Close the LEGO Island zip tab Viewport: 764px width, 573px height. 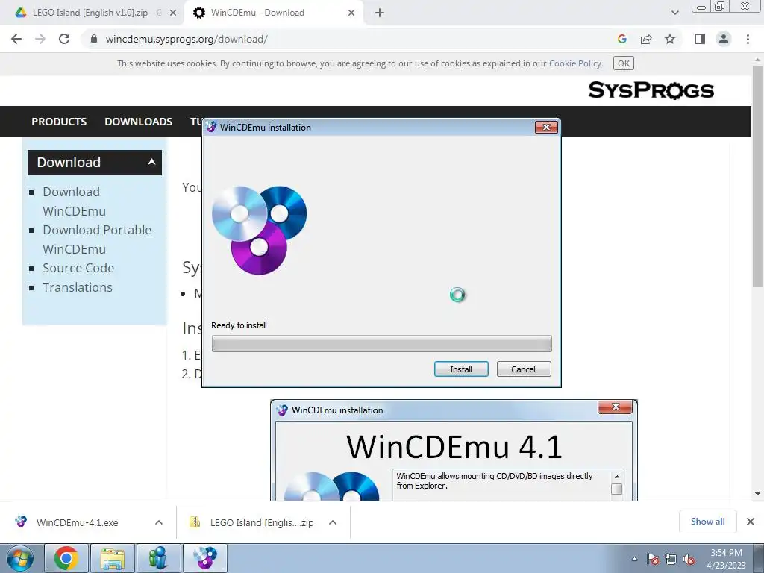[172, 13]
